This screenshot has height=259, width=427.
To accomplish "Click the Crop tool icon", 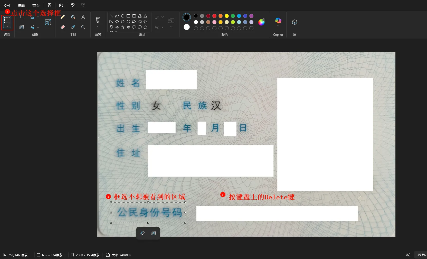I will 22,17.
